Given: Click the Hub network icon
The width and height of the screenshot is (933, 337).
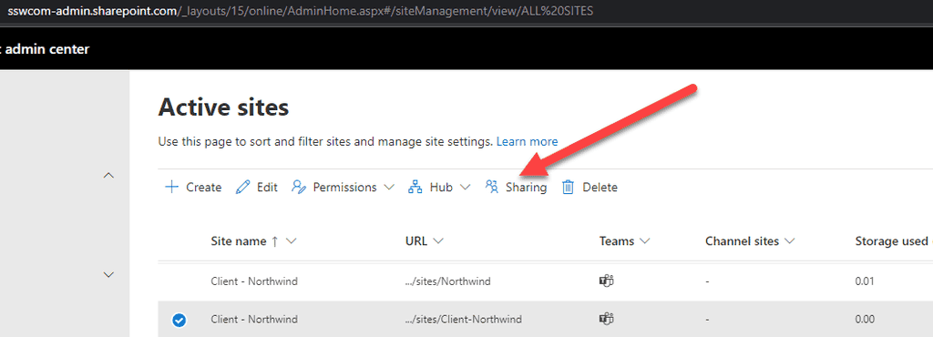Looking at the screenshot, I should pos(415,188).
